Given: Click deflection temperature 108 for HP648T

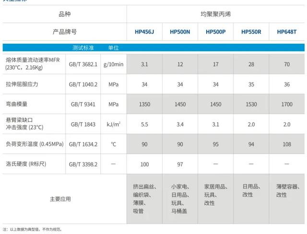Looking at the screenshot, I should point(287,144).
